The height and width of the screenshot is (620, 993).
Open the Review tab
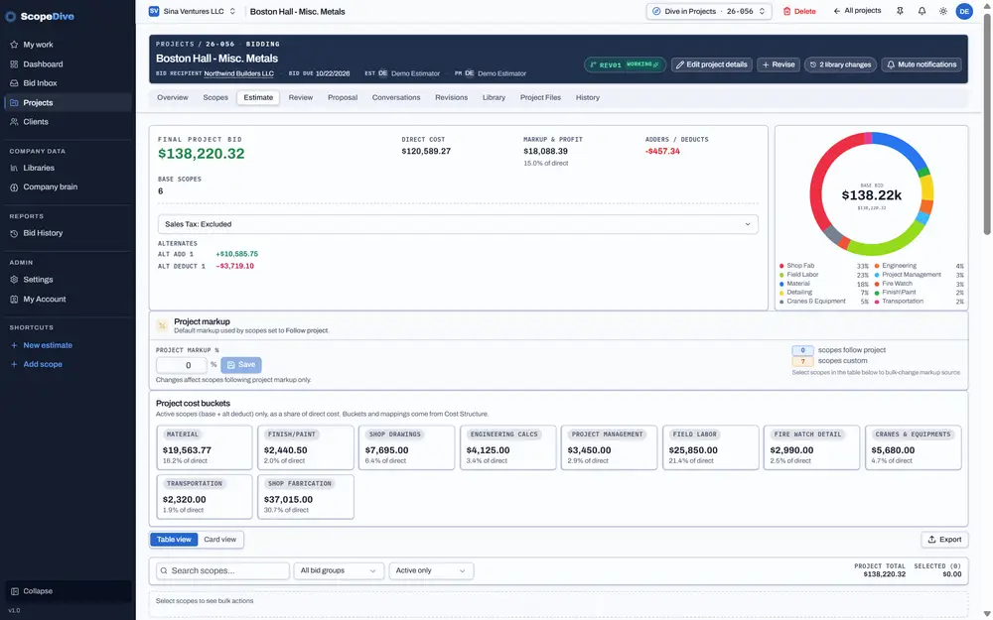[x=300, y=97]
